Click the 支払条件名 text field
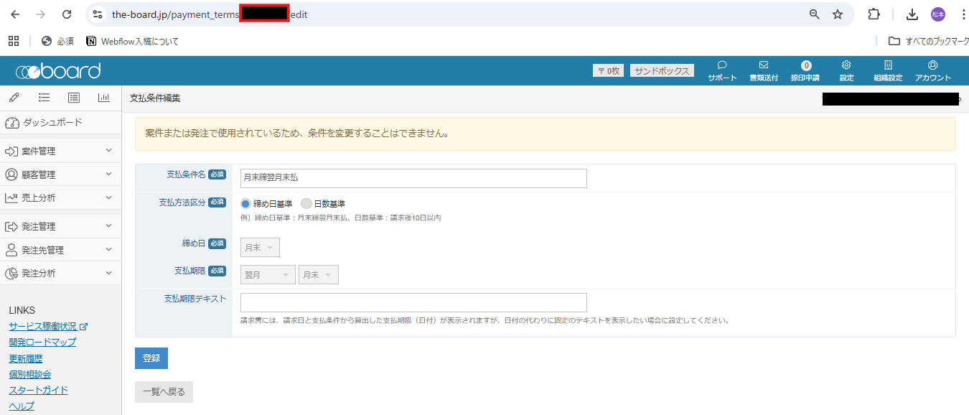The image size is (969, 415). (x=413, y=178)
